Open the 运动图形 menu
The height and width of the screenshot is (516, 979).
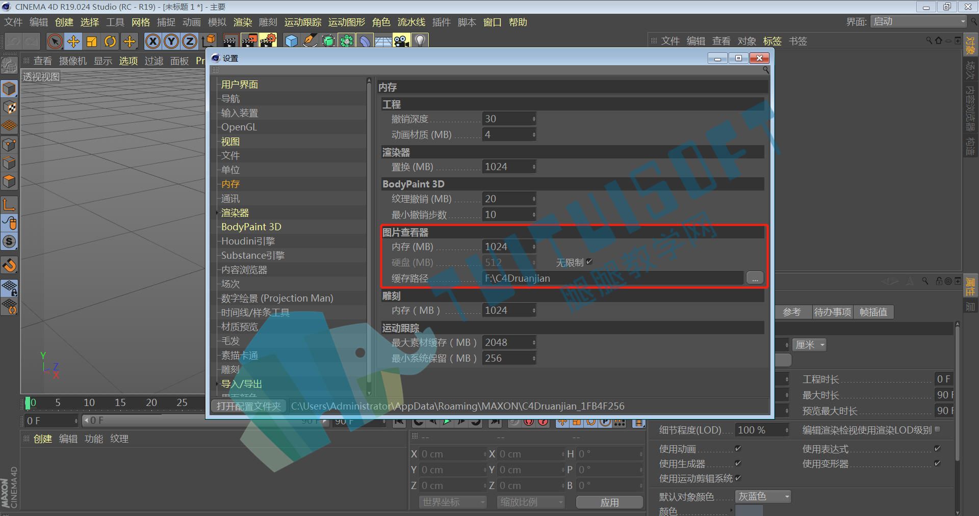347,22
